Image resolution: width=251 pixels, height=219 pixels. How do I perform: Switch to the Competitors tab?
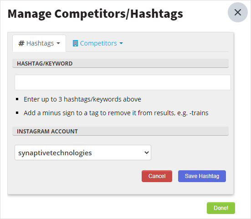[x=98, y=43]
